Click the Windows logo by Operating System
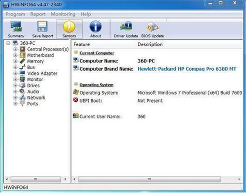The image size is (246, 193). coord(76,92)
